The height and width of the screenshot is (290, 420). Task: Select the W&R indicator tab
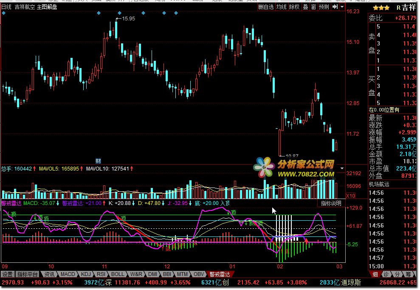pos(136,274)
